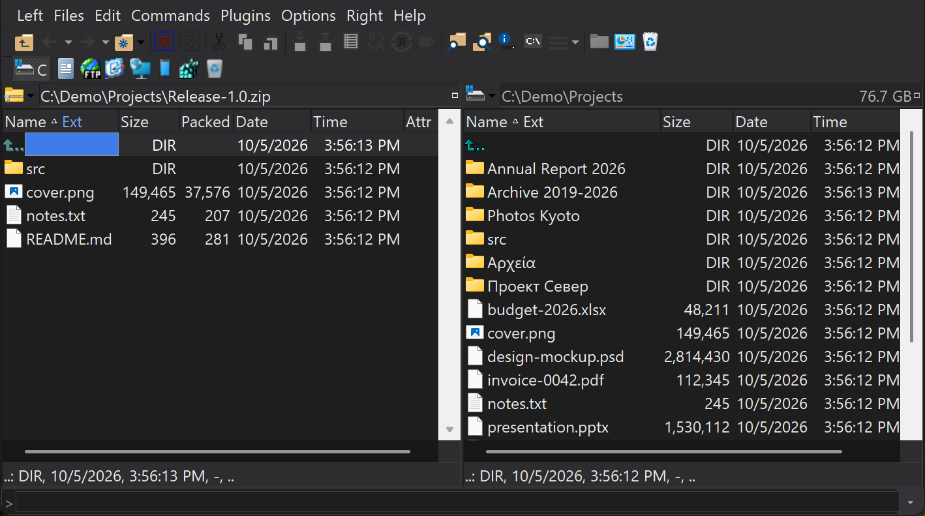Open the network computer icon
The width and height of the screenshot is (925, 516).
(140, 68)
